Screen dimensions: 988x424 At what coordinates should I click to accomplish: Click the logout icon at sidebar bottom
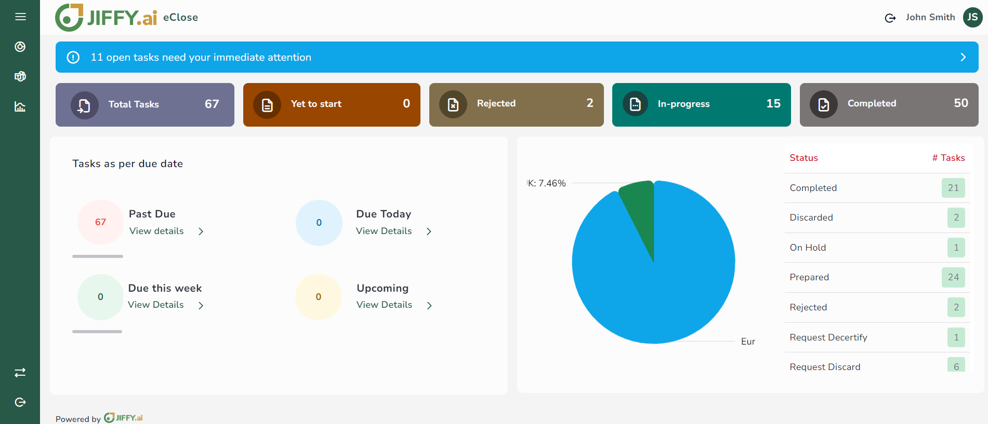20,402
